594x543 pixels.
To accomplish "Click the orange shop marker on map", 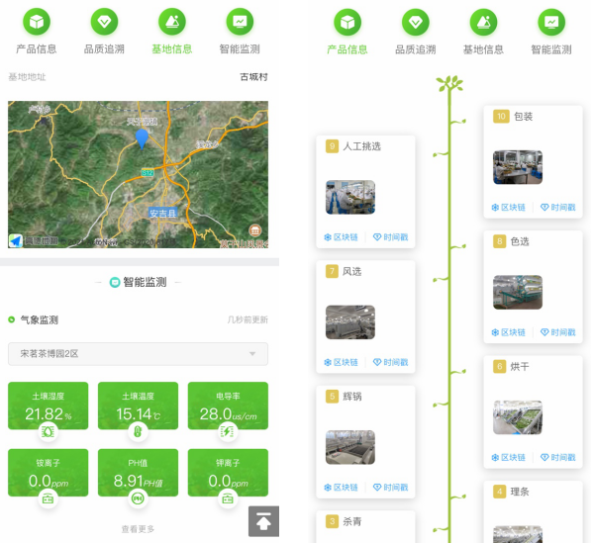I will point(255,230).
